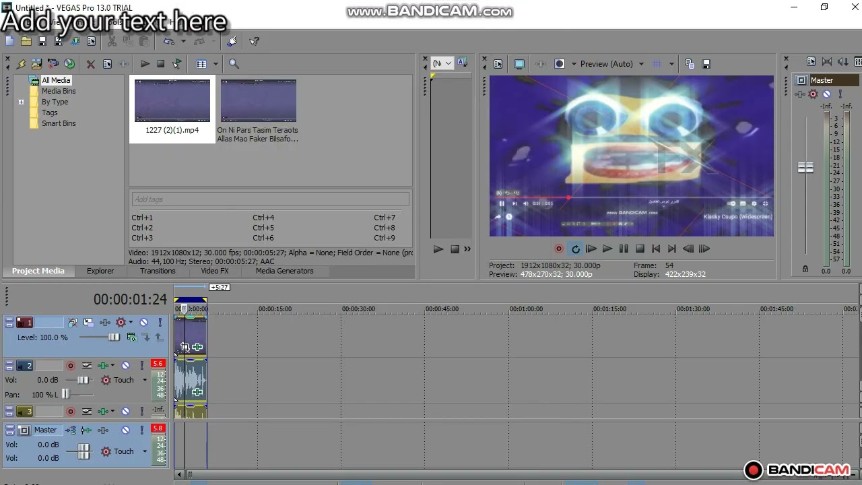Open the Media Generators tab
Image resolution: width=862 pixels, height=485 pixels.
[284, 271]
